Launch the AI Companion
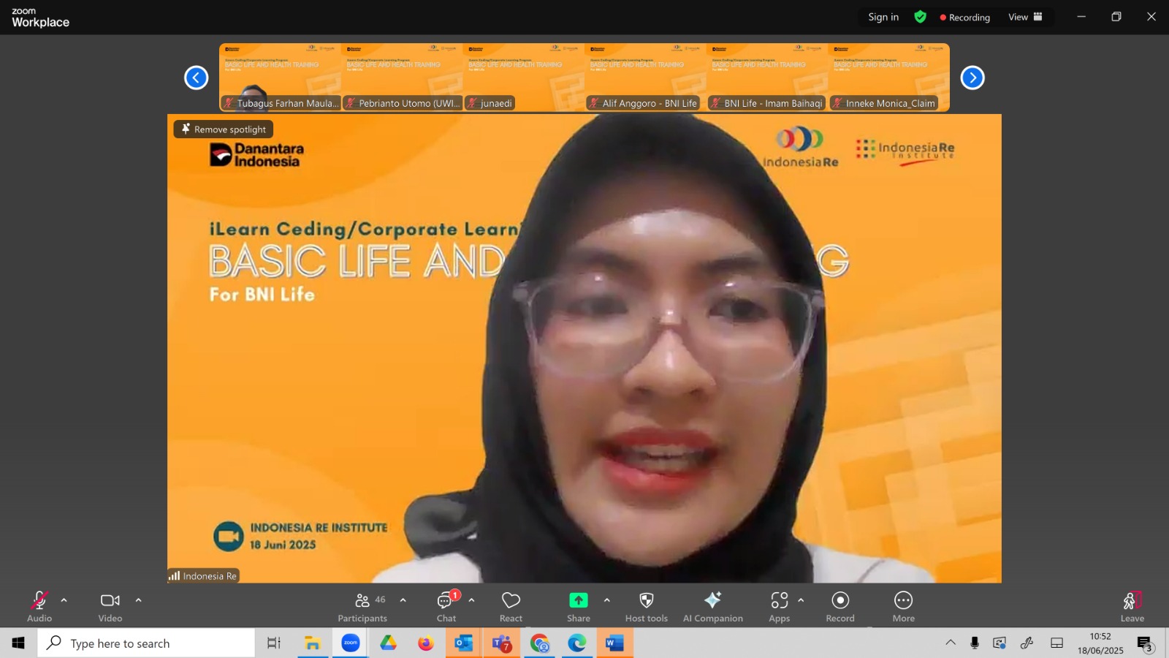 713,607
